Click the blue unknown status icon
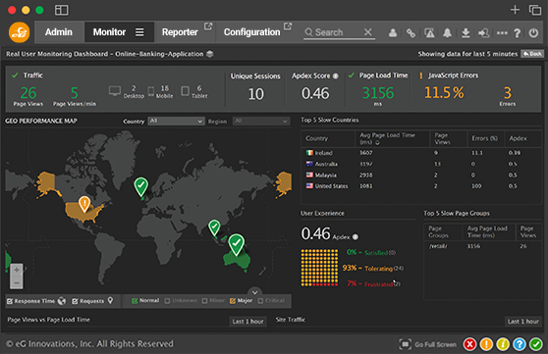Viewport: 548px width, 354px height. pyautogui.click(x=520, y=344)
